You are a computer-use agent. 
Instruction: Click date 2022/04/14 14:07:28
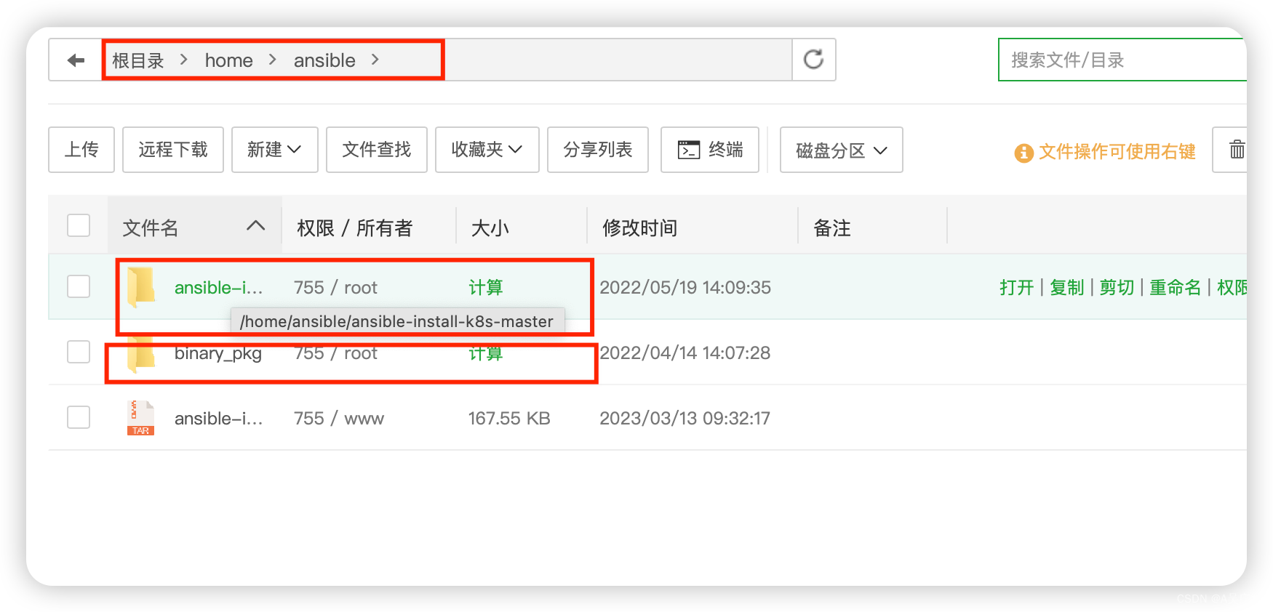(x=685, y=353)
